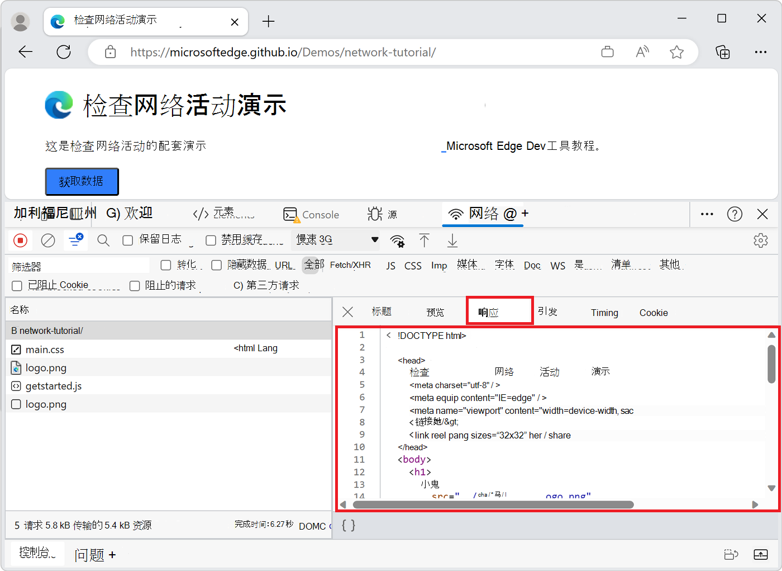Select the 网络 DevTools tab
This screenshot has height=571, width=782.
coord(483,214)
